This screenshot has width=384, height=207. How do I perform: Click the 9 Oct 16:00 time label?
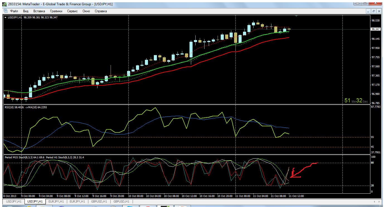click(100, 196)
